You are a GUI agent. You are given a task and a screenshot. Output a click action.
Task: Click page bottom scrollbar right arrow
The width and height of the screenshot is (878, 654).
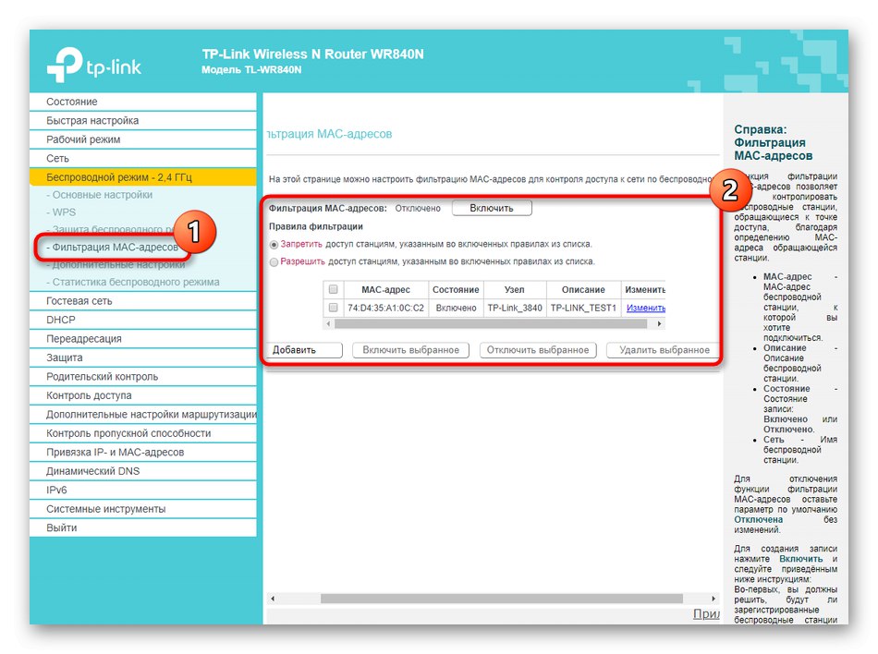point(713,598)
